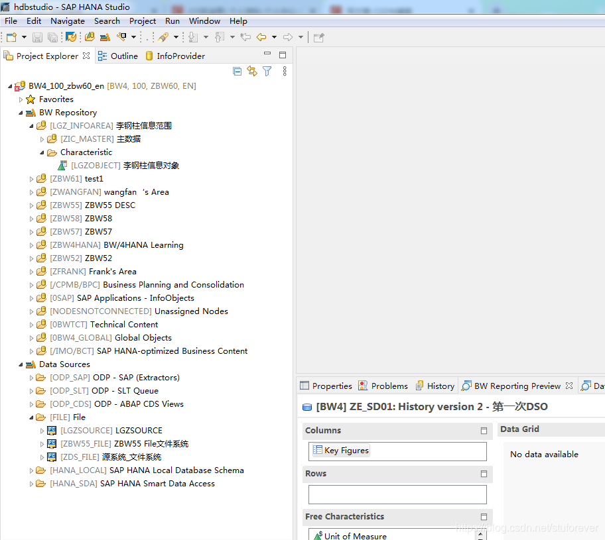Collapse the BW4_100_zbw60_en project node

(10, 86)
